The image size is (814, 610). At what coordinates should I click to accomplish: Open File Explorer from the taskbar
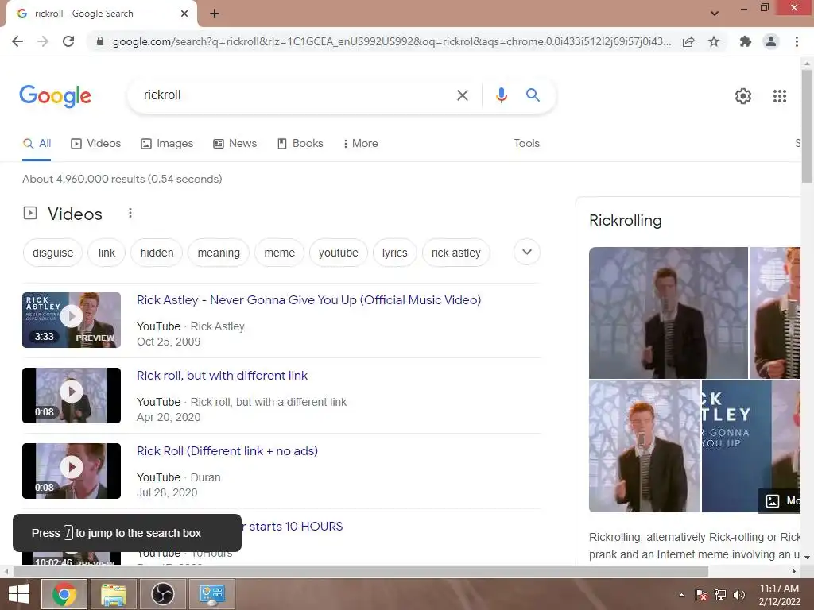pos(114,594)
